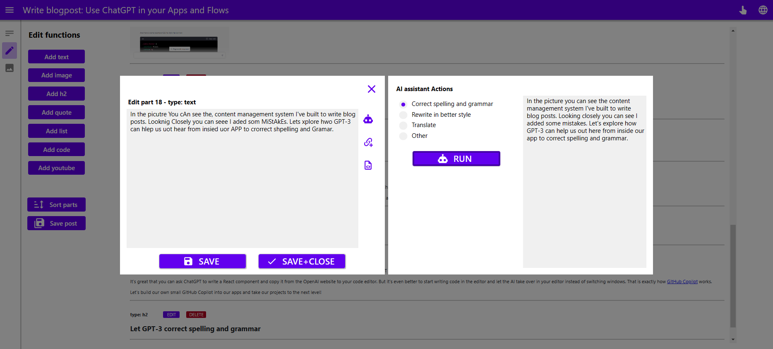Open the text outline sidebar icon
773x349 pixels.
point(10,33)
